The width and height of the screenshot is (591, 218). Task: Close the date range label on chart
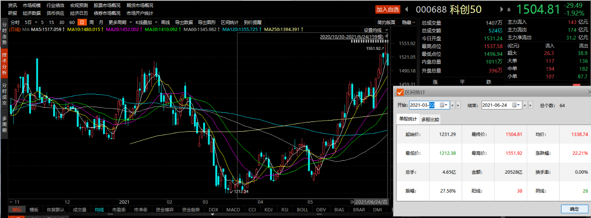coord(387,36)
